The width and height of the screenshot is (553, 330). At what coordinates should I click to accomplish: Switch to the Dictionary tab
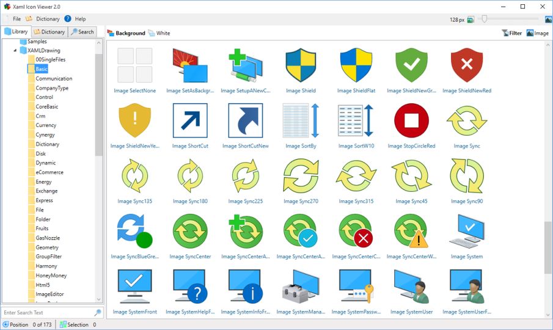[x=49, y=32]
